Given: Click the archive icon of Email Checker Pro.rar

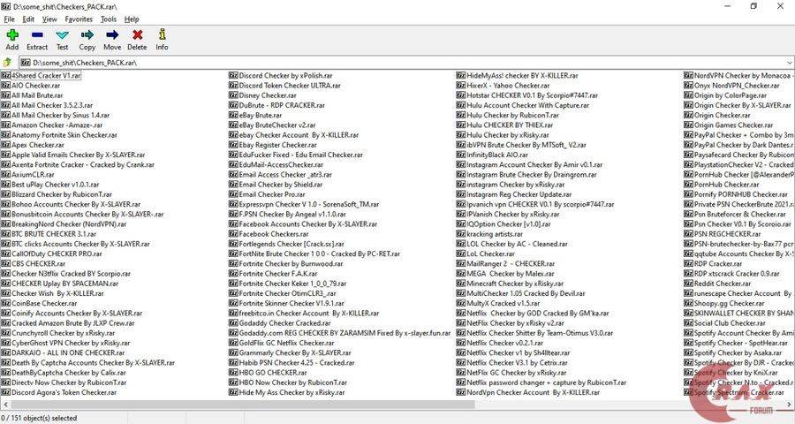Looking at the screenshot, I should 233,194.
